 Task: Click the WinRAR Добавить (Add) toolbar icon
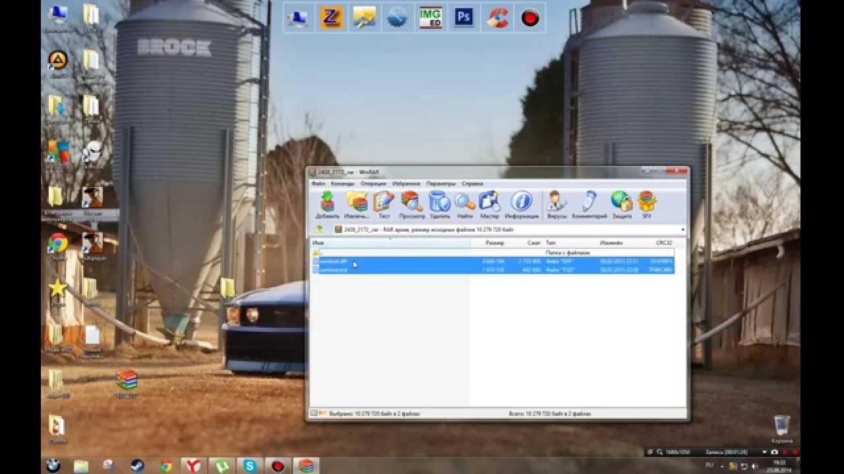[327, 205]
